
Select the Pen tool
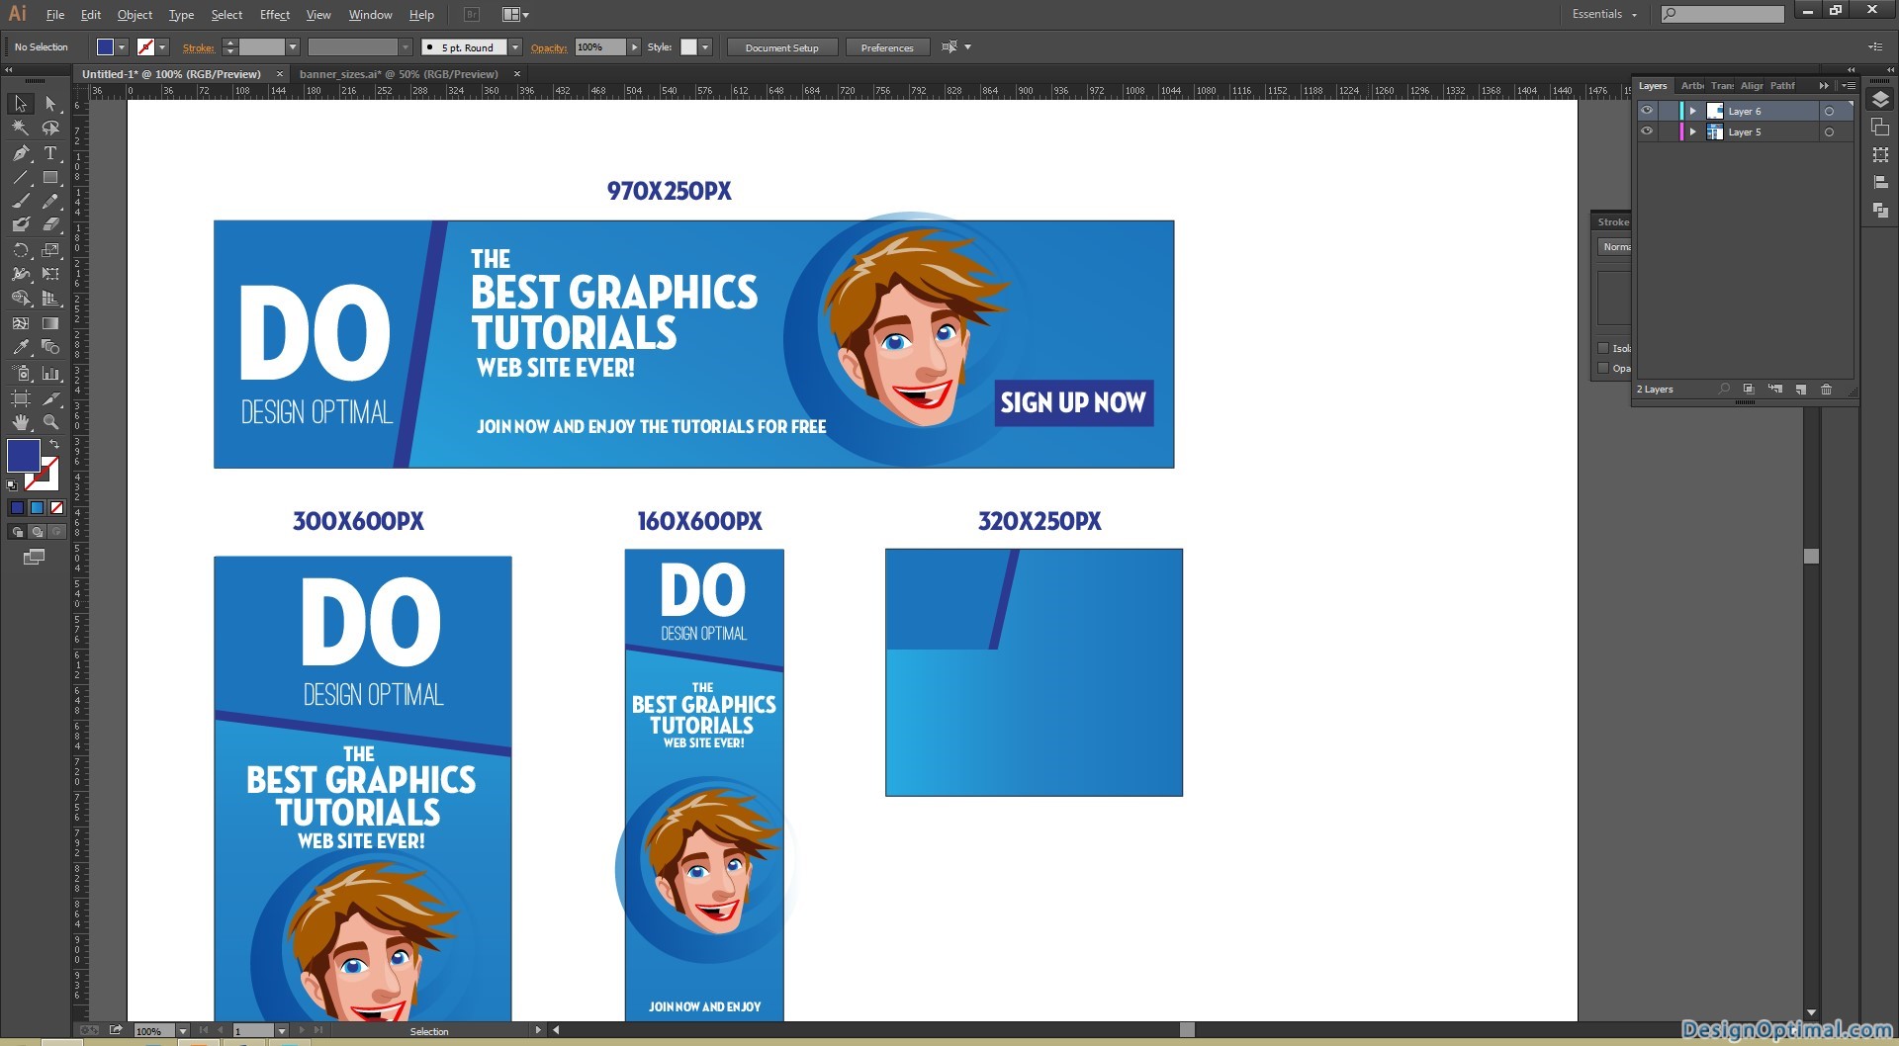(20, 153)
